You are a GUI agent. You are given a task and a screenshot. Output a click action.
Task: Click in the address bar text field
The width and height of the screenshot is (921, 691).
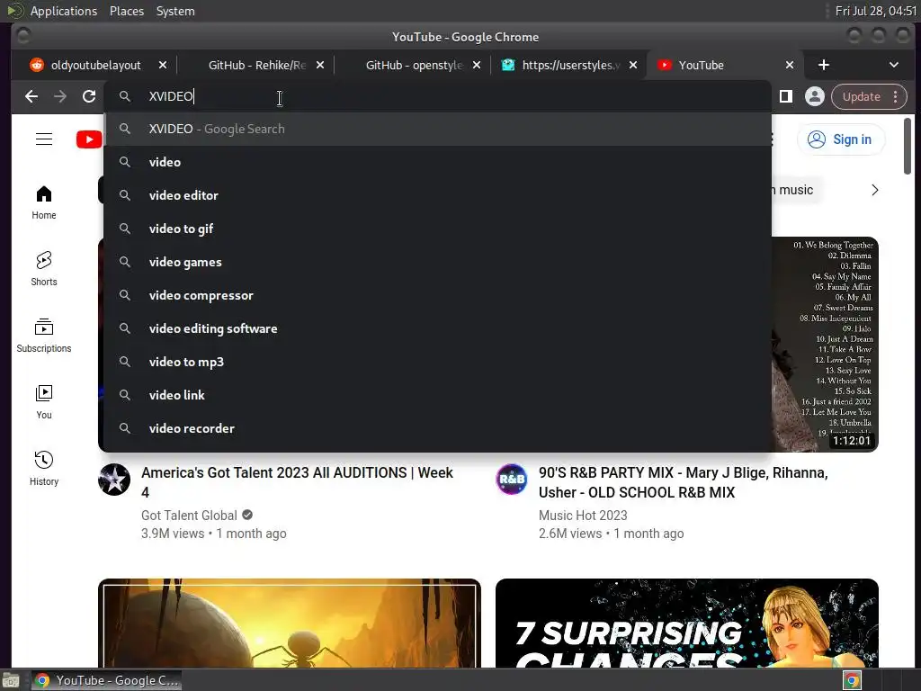coord(438,96)
